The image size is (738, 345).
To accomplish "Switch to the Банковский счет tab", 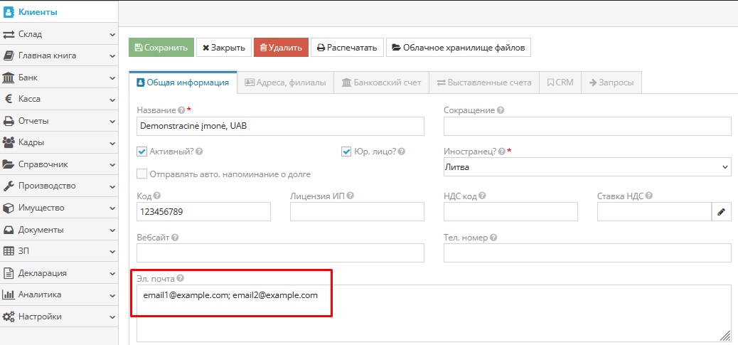I will 381,83.
